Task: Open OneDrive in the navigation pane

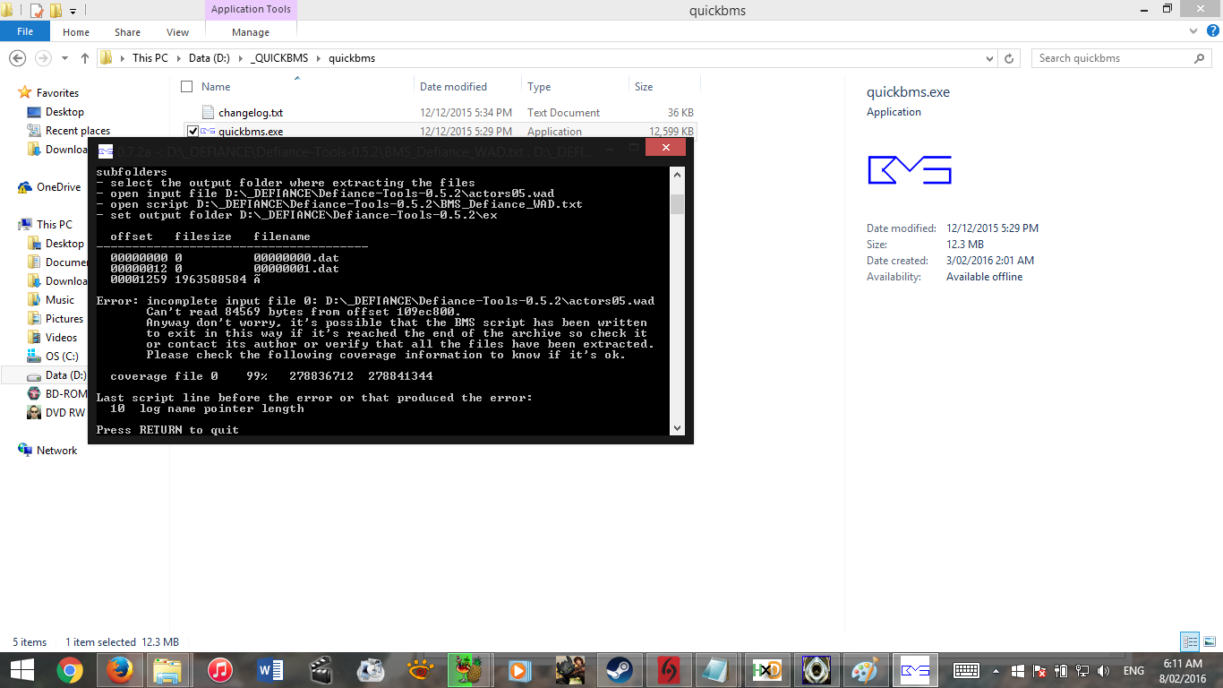Action: tap(58, 187)
